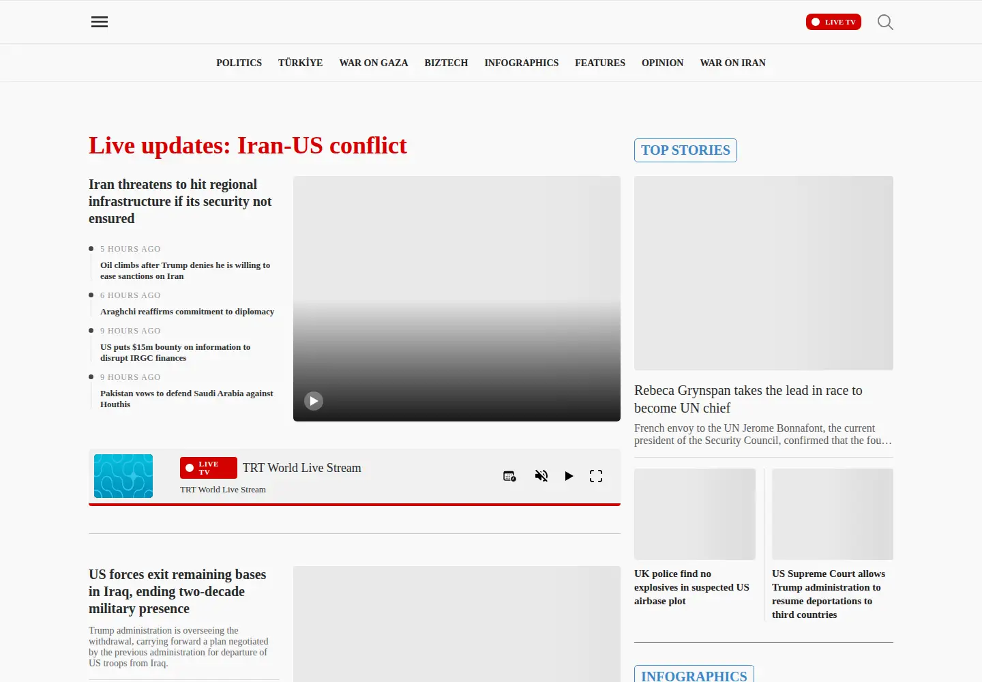Click the 5 HOURS AGO timestamp
Image resolution: width=982 pixels, height=682 pixels.
[130, 249]
